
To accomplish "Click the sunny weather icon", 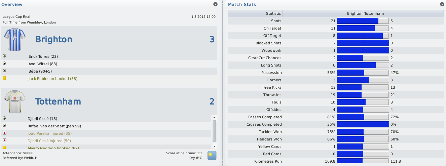I will click(212, 155).
